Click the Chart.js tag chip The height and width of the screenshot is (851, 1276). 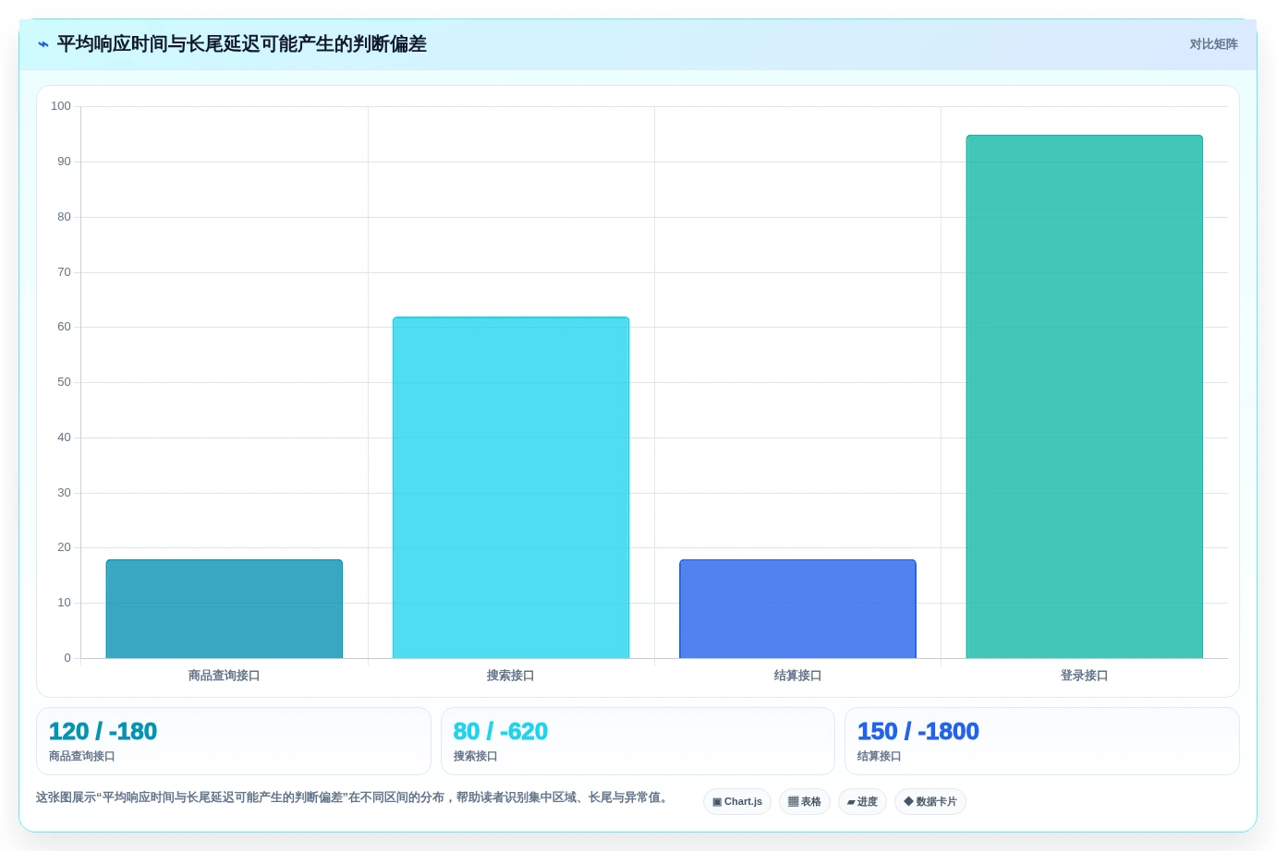tap(737, 801)
